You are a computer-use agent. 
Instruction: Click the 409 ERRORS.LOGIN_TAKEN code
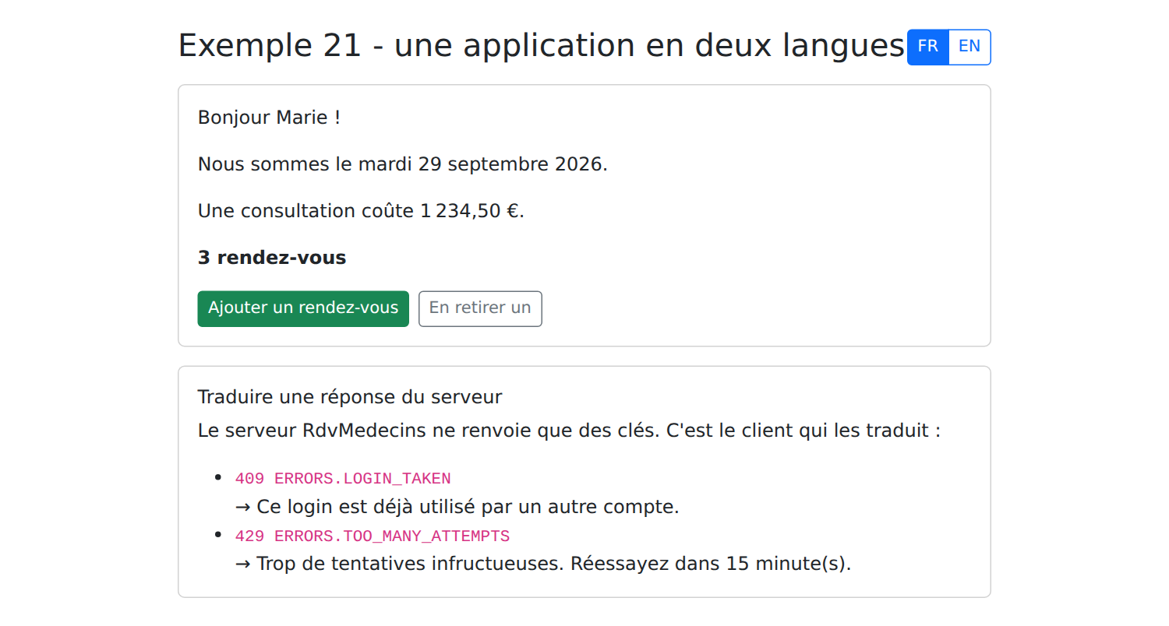pyautogui.click(x=343, y=478)
